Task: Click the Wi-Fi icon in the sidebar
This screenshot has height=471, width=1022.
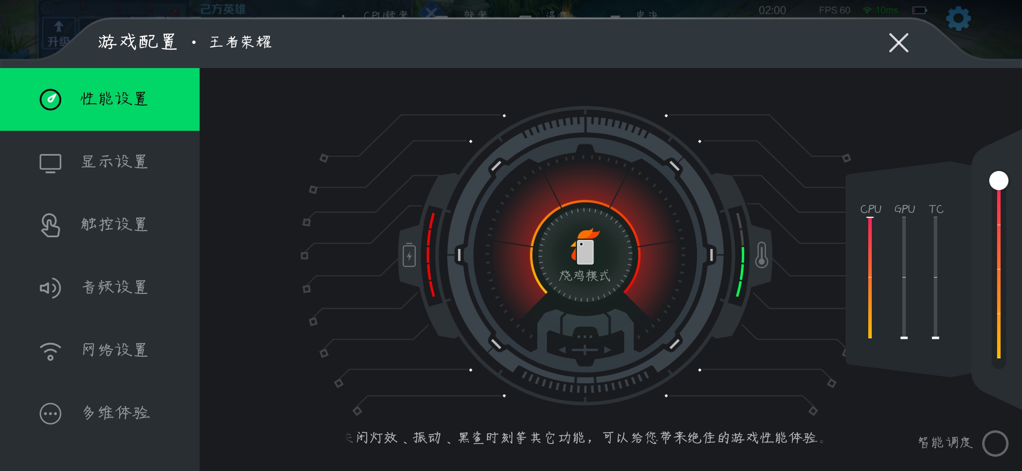Action: tap(50, 351)
